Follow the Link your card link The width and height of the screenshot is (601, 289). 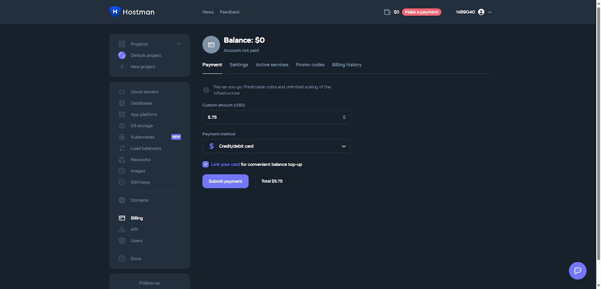tap(225, 164)
